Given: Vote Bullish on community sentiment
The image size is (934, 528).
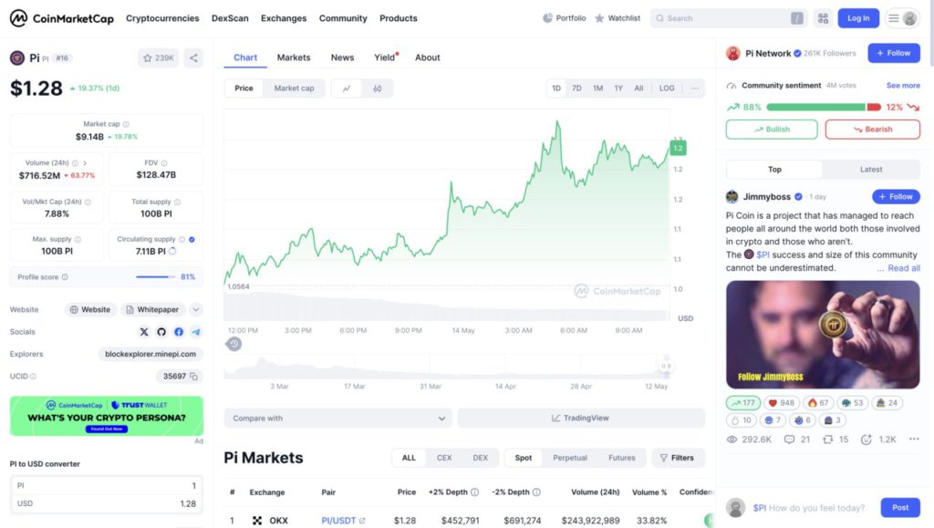Looking at the screenshot, I should click(772, 129).
